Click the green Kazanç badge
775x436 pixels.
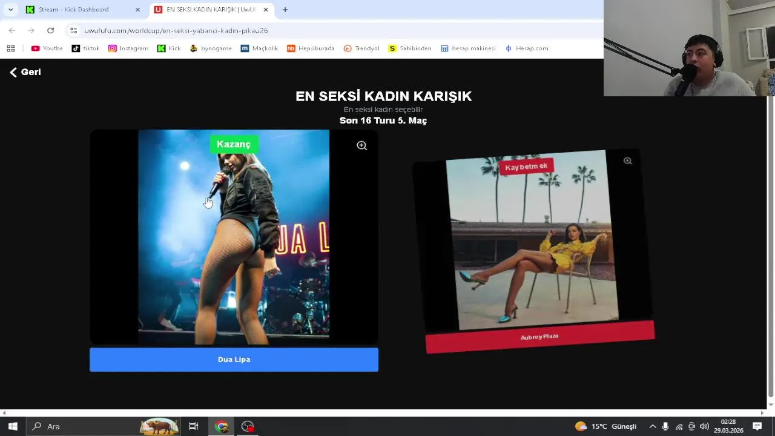[234, 144]
